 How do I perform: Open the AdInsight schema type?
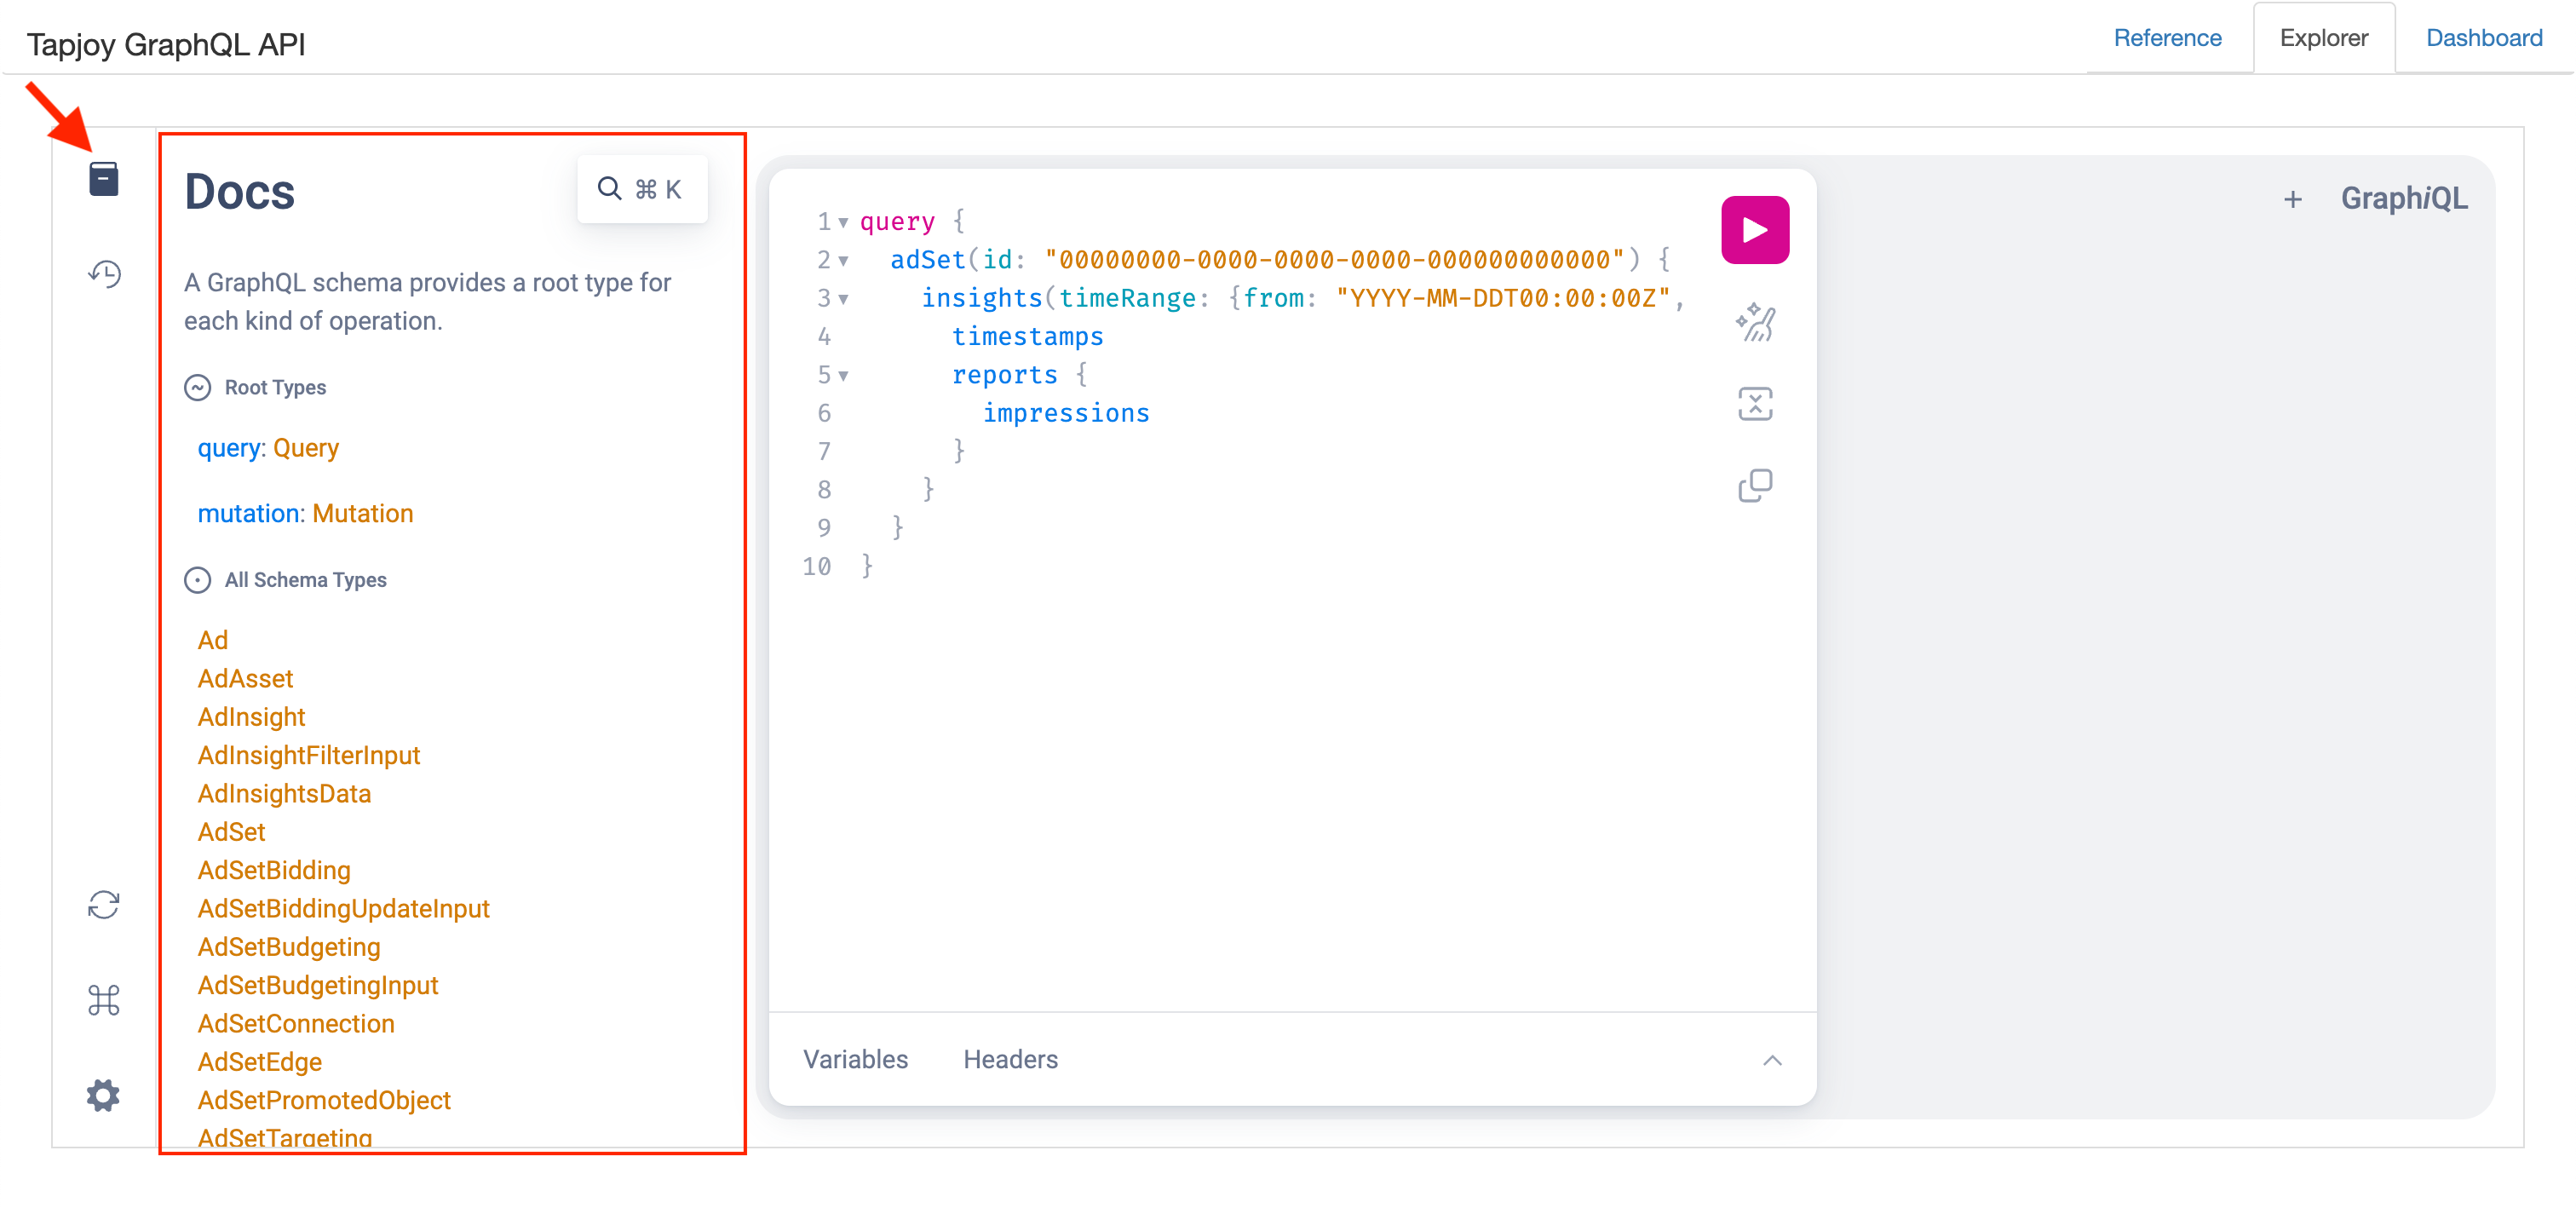pyautogui.click(x=251, y=717)
